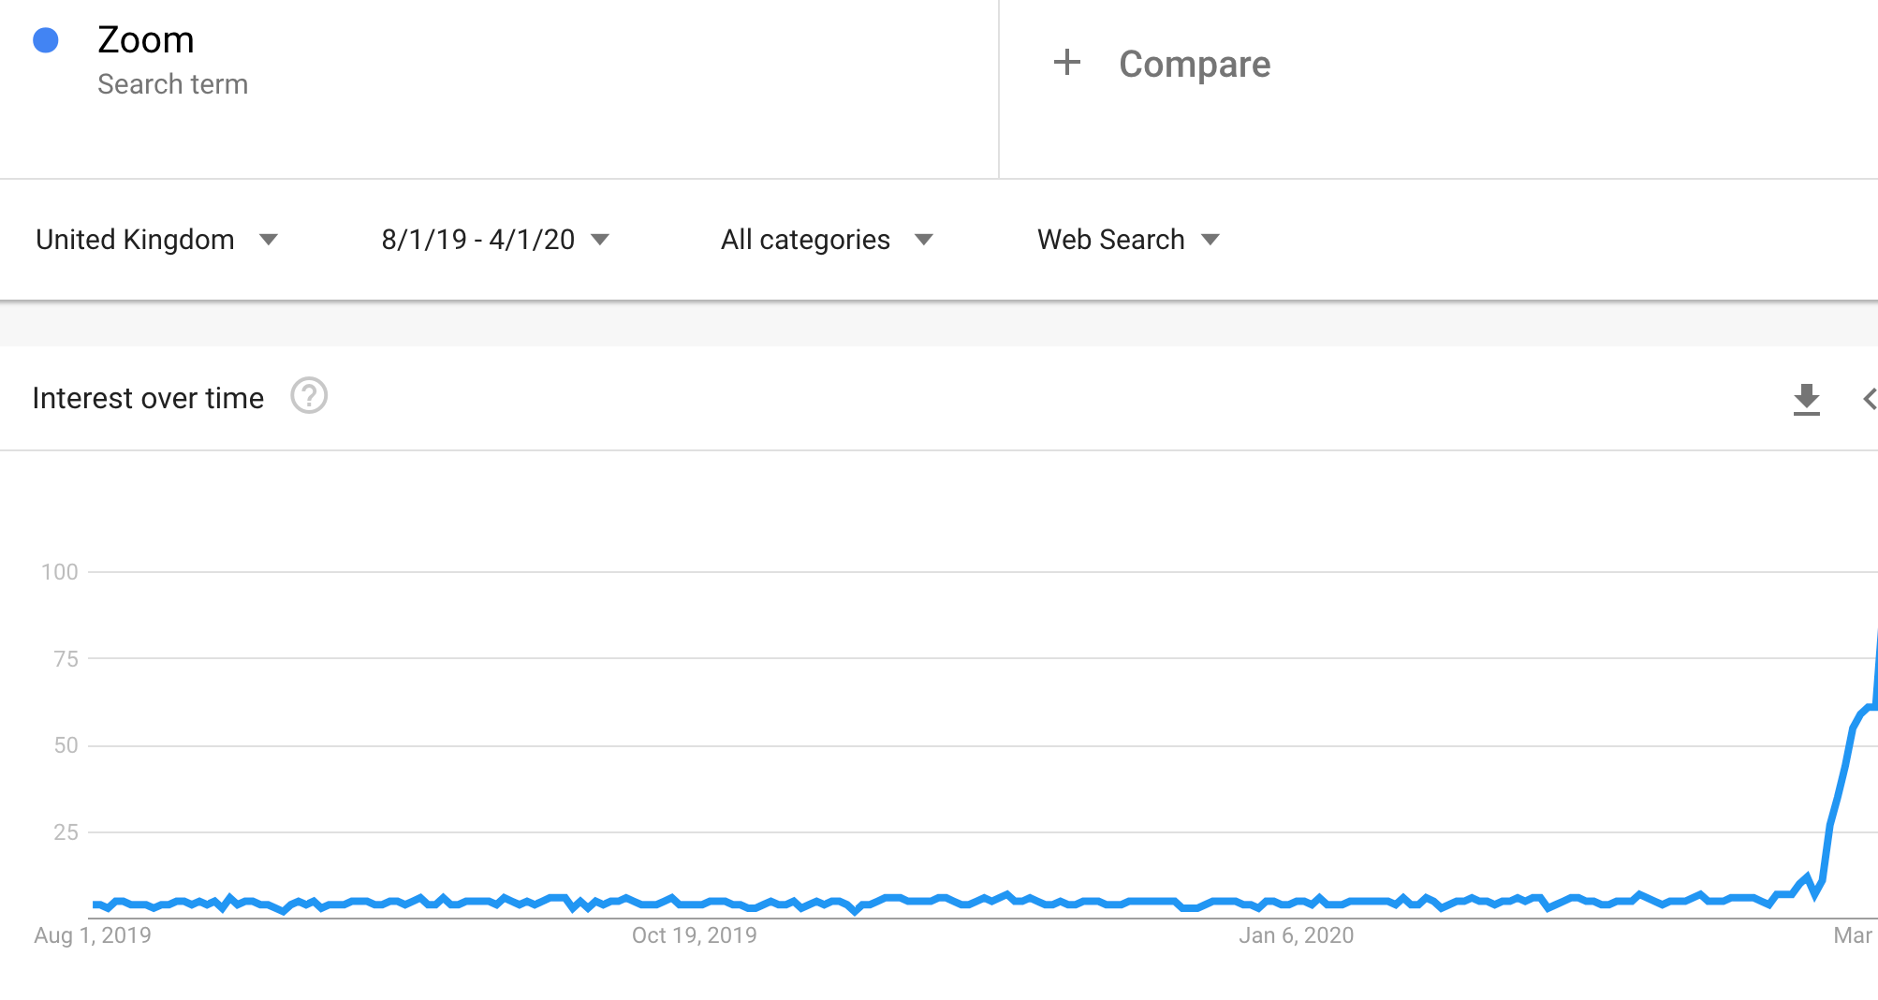The image size is (1878, 1000).
Task: Click the blue dot next to Zoom
Action: click(46, 40)
